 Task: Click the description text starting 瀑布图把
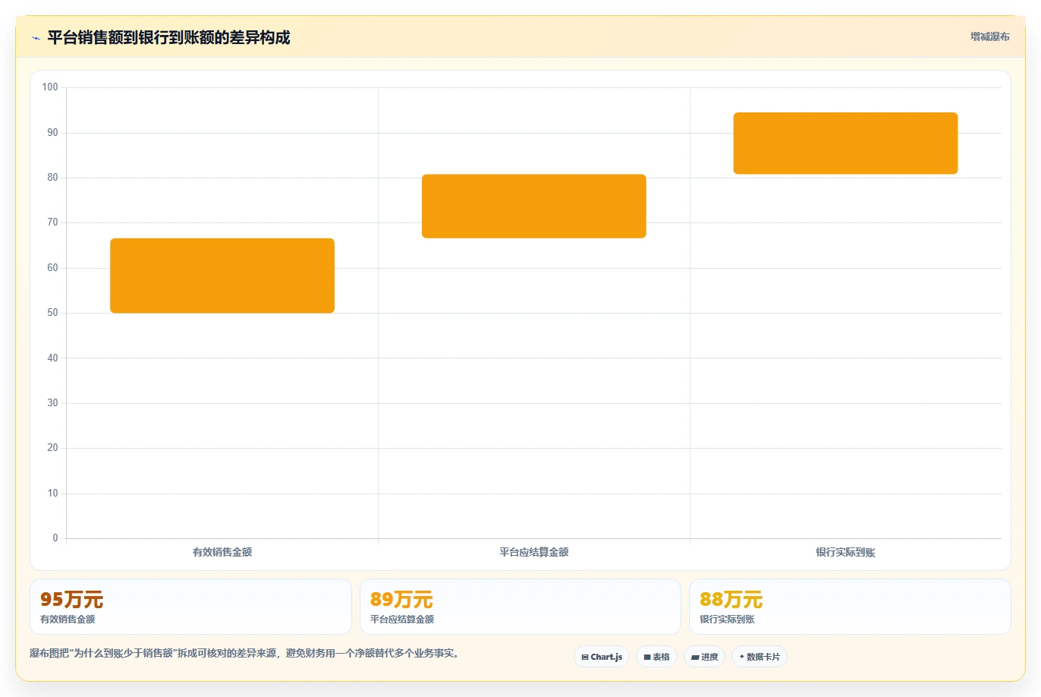(244, 653)
